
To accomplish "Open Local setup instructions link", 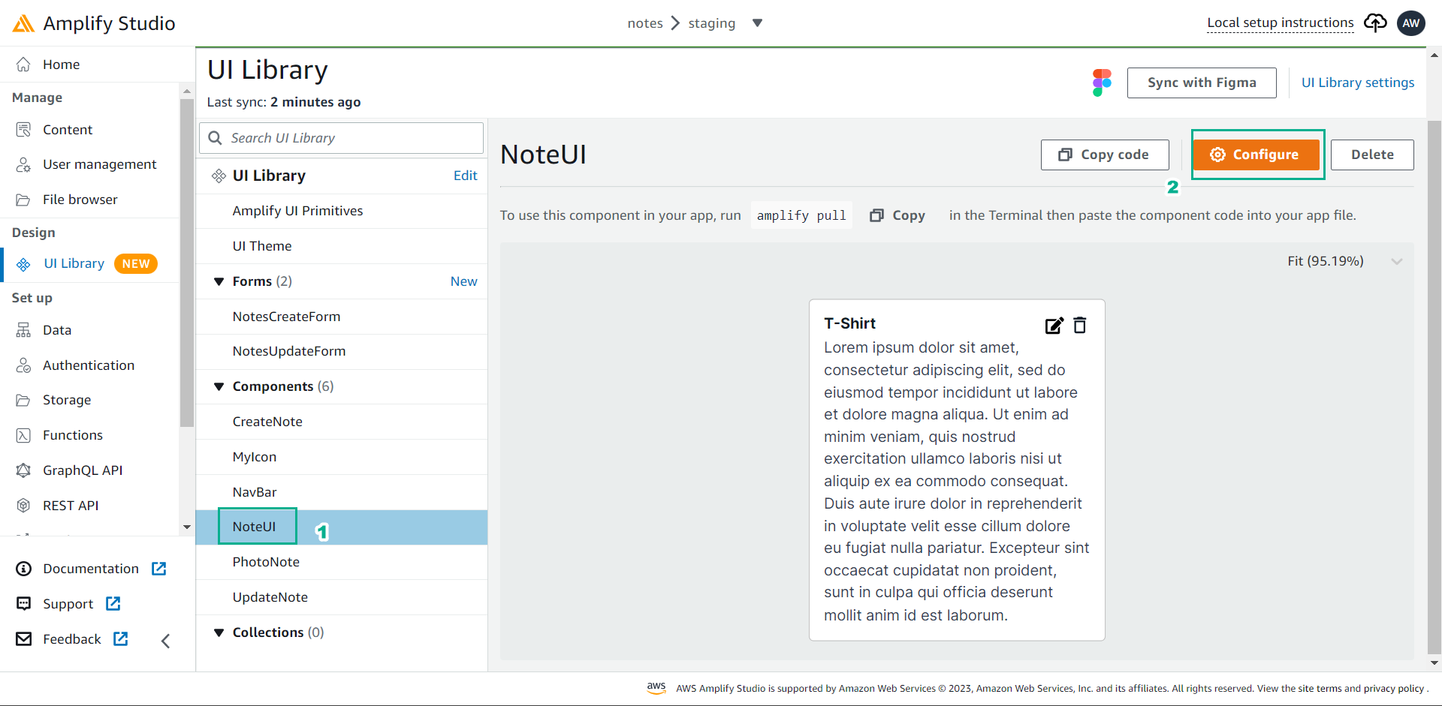I will click(1281, 23).
